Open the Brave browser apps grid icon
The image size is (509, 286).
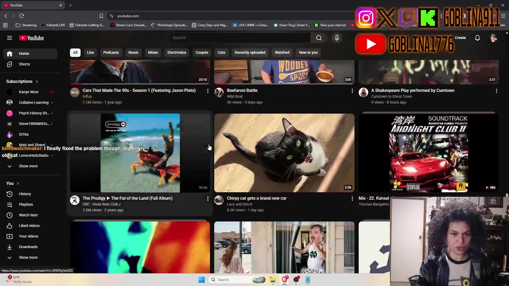[x=5, y=25]
